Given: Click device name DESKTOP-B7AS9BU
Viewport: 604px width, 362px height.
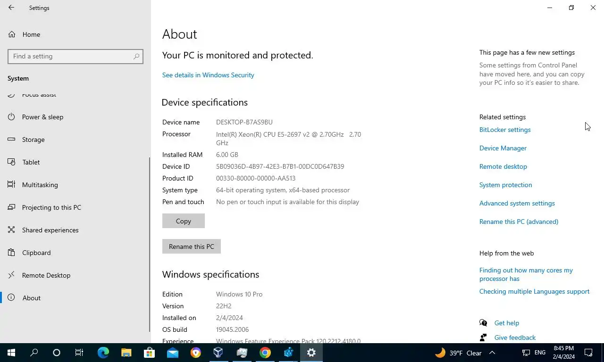Looking at the screenshot, I should [x=244, y=122].
